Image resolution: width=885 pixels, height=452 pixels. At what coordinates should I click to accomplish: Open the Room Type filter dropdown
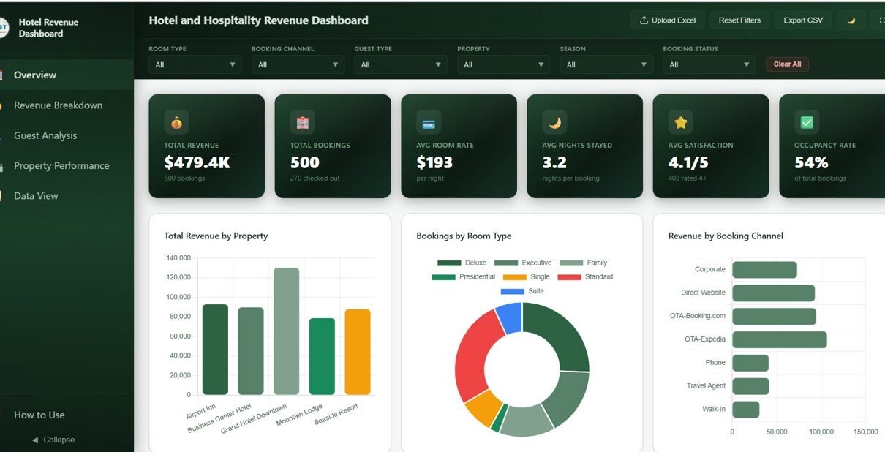(x=195, y=64)
